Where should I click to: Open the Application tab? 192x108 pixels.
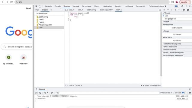pos(107,6)
